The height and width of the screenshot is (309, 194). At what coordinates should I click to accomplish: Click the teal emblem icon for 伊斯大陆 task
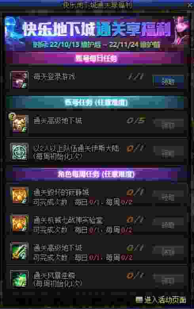(19, 152)
